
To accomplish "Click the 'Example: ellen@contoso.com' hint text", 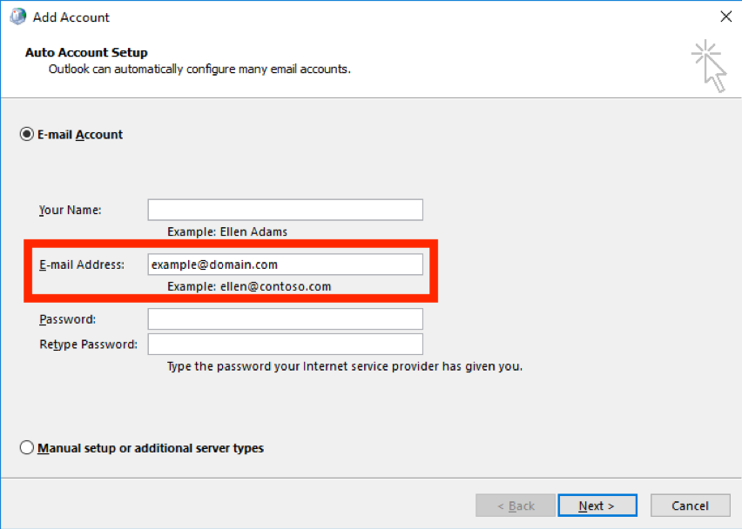I will pos(249,286).
